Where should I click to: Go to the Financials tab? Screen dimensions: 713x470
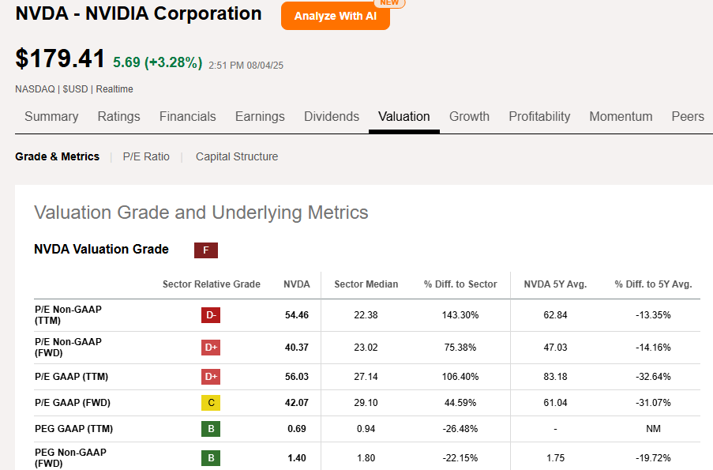[187, 117]
